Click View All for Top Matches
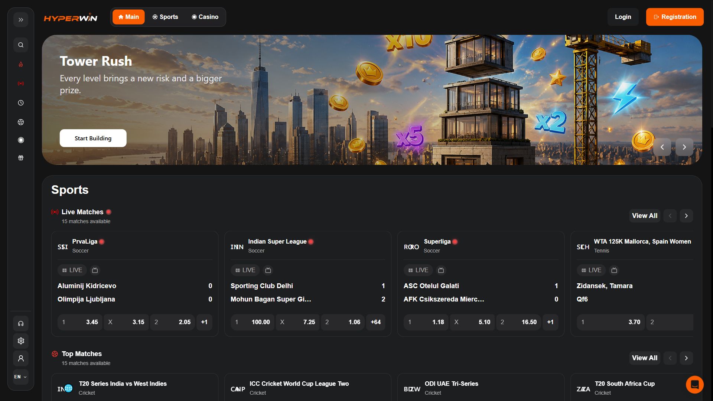This screenshot has height=401, width=713. click(645, 358)
